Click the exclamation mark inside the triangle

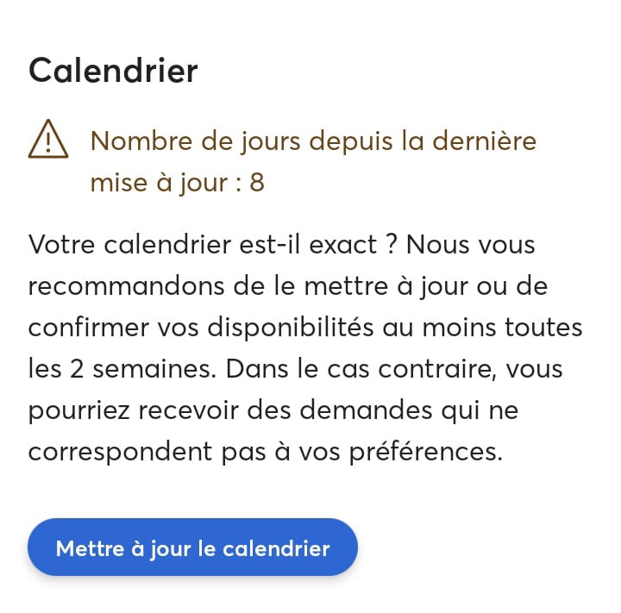[48, 142]
